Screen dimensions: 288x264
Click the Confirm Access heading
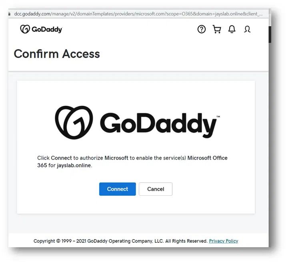[57, 54]
